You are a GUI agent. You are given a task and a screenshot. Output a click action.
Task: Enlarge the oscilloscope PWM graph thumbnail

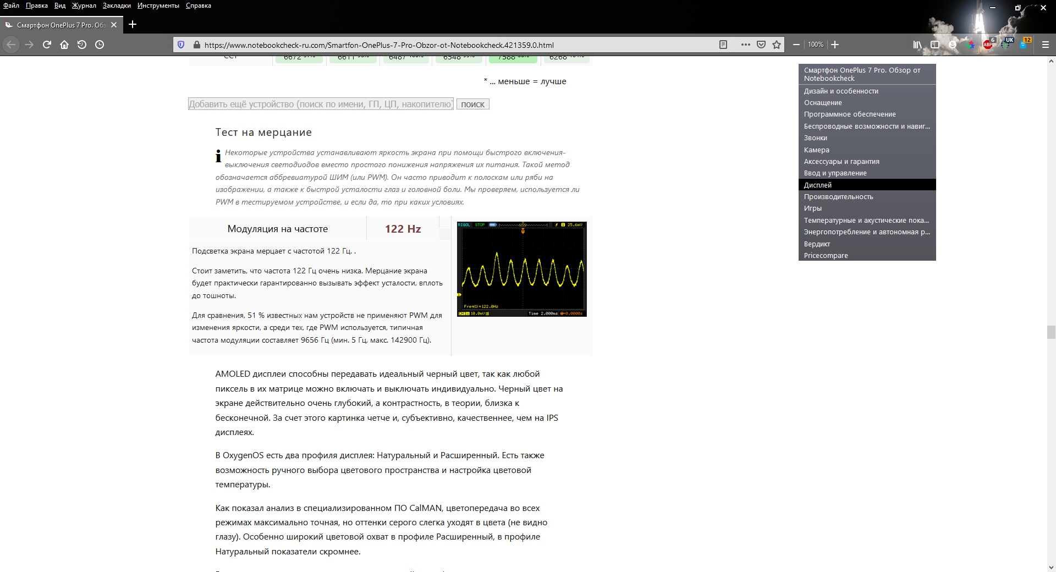[x=522, y=269]
